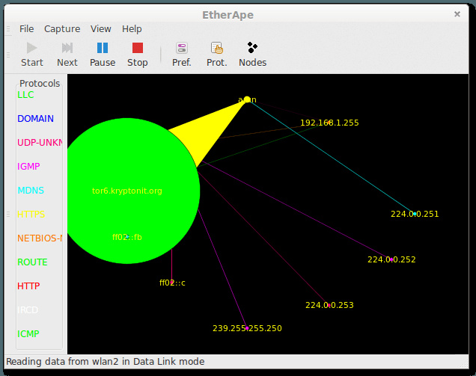Close the EtherApe window
Image resolution: width=476 pixels, height=376 pixels.
click(x=457, y=14)
